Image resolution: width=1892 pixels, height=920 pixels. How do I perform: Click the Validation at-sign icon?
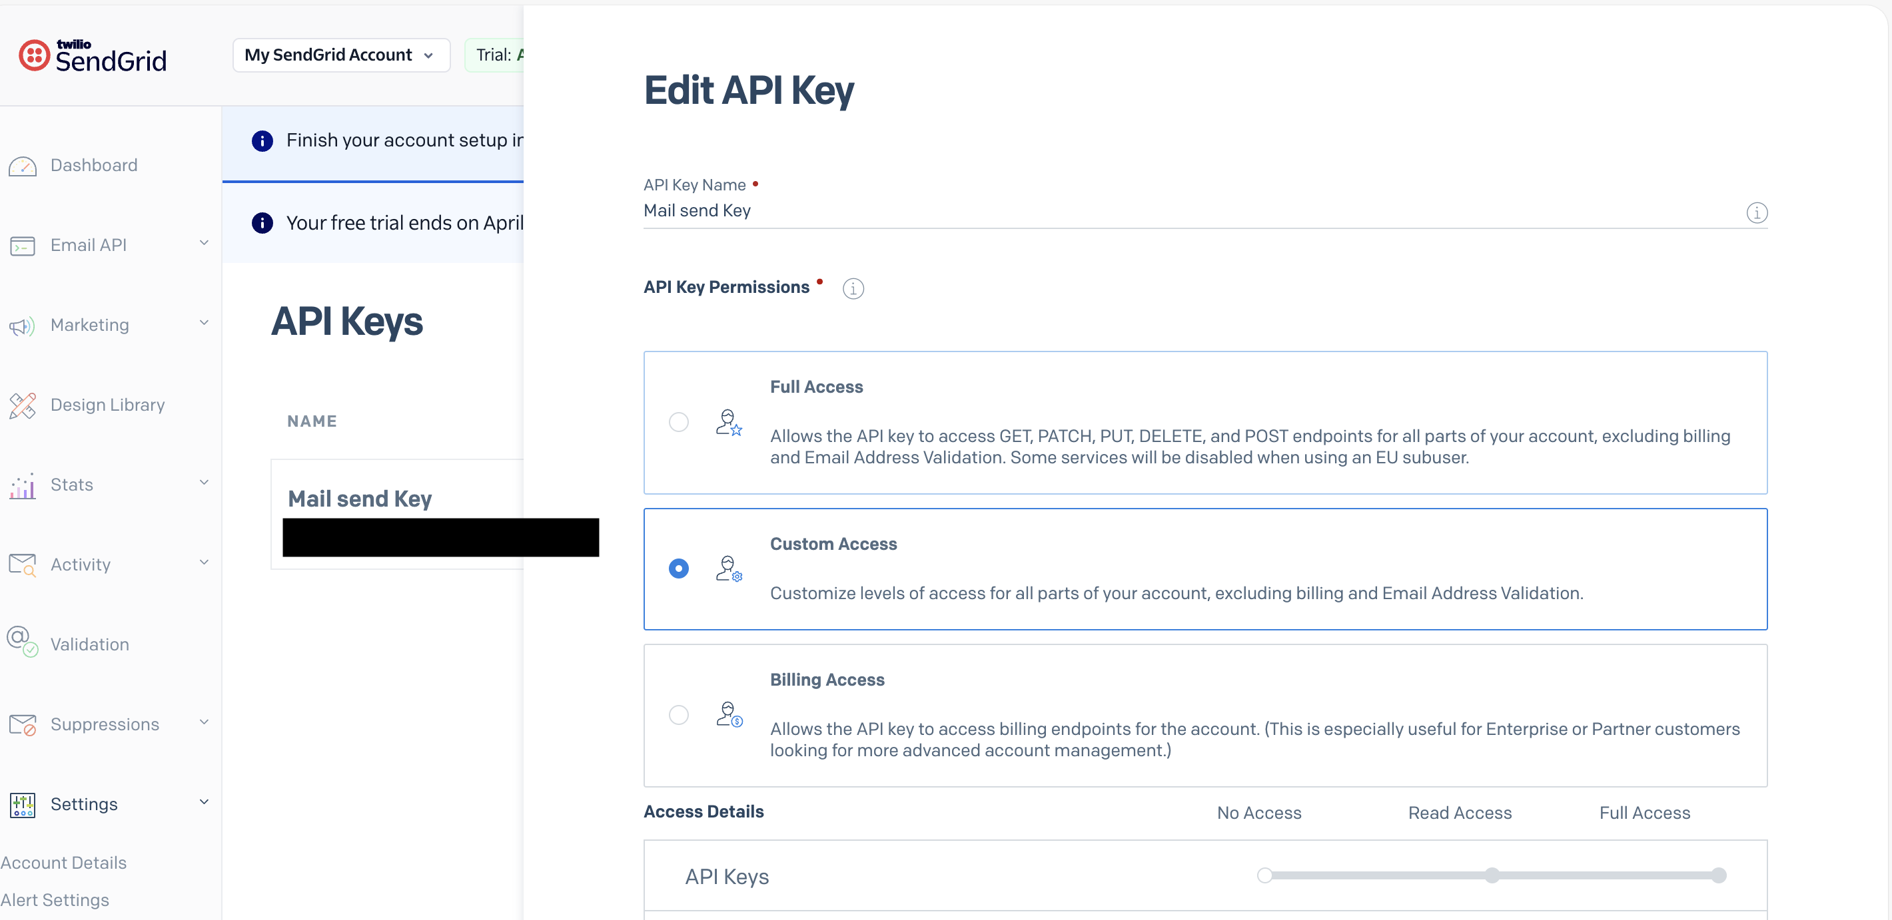click(x=22, y=641)
